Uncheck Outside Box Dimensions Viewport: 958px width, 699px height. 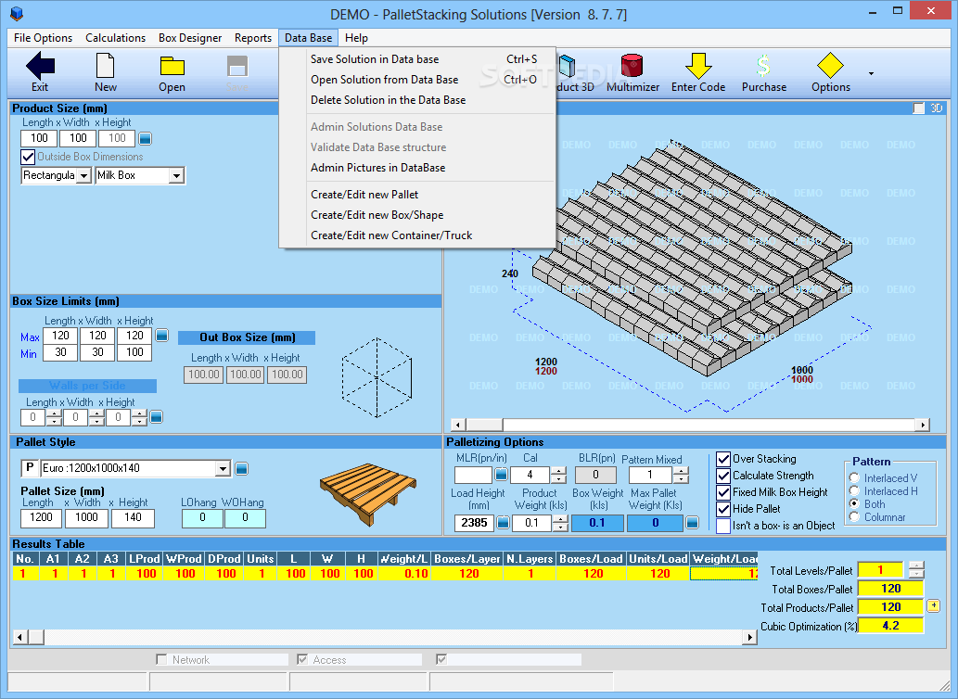tap(28, 157)
